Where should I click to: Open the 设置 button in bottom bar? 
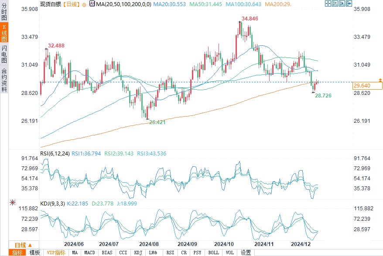pyautogui.click(x=246, y=253)
